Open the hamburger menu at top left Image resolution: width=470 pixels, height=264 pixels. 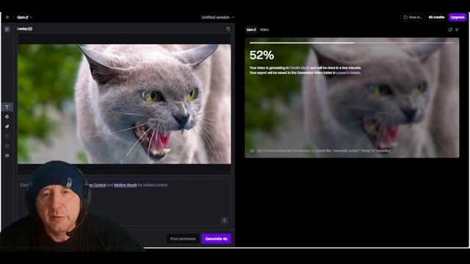point(7,18)
